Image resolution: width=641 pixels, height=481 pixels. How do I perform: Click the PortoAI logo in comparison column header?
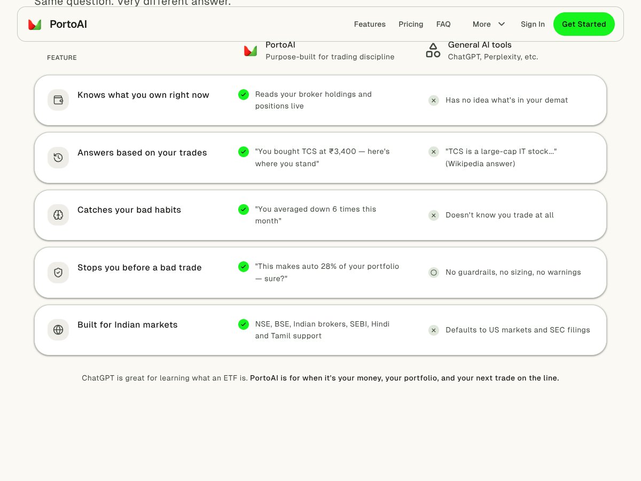coord(251,51)
